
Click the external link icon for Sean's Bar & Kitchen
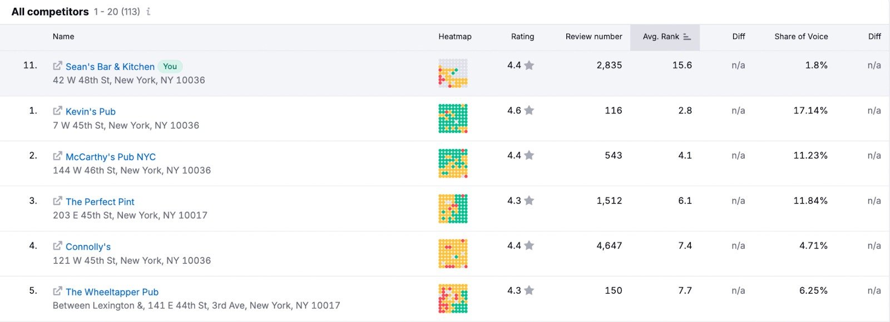pos(57,66)
